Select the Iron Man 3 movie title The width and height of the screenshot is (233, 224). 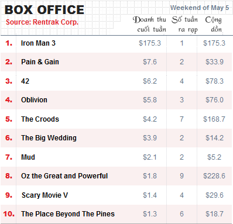tap(38, 43)
